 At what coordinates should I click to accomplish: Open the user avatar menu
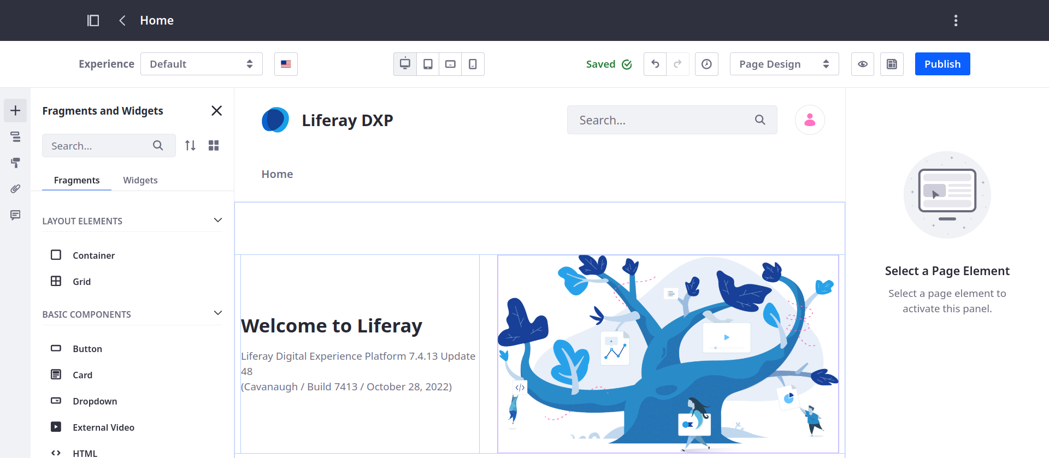pos(810,120)
